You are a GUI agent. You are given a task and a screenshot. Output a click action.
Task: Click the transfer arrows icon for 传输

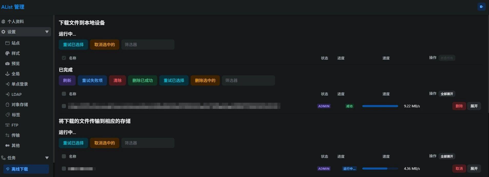[x=7, y=135]
